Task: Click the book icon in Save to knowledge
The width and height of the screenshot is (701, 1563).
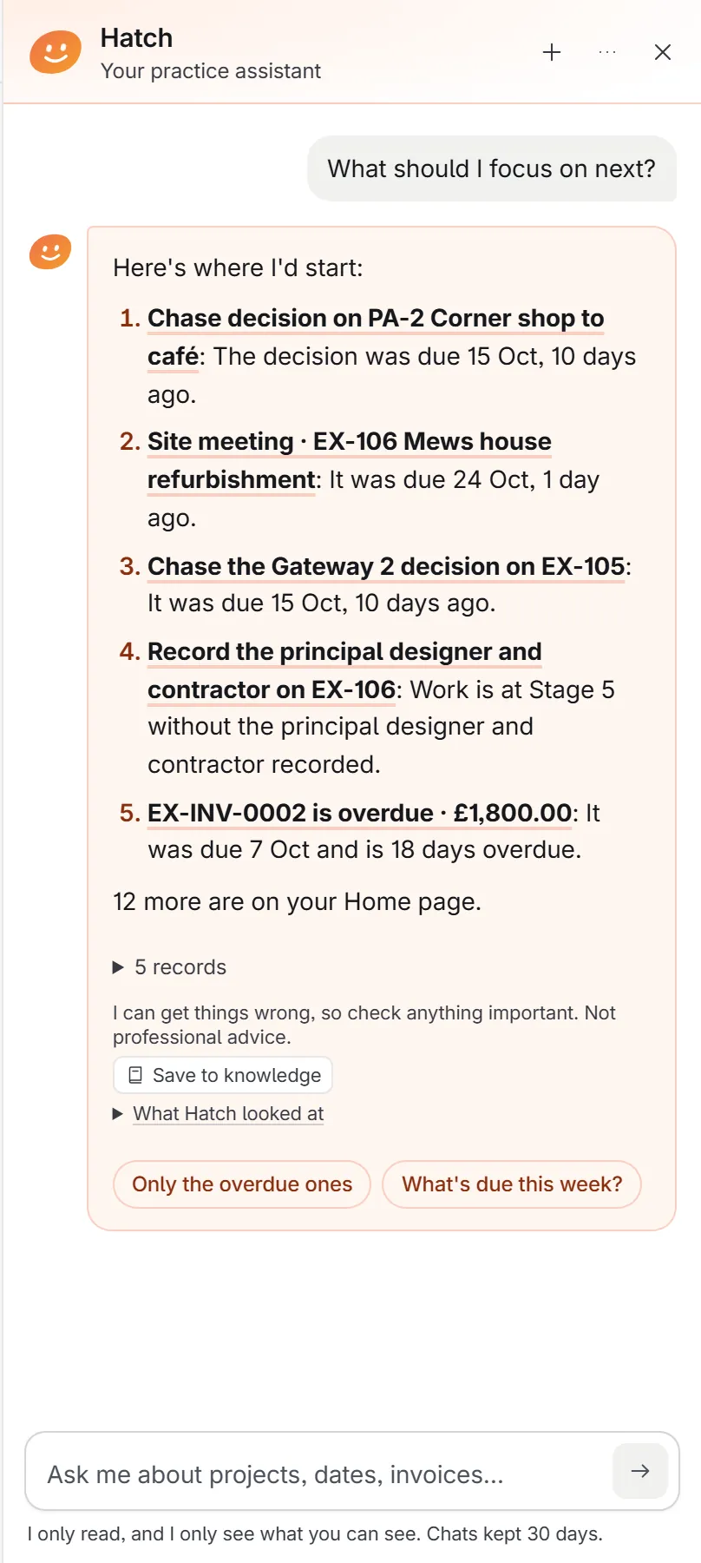Action: (x=135, y=1075)
